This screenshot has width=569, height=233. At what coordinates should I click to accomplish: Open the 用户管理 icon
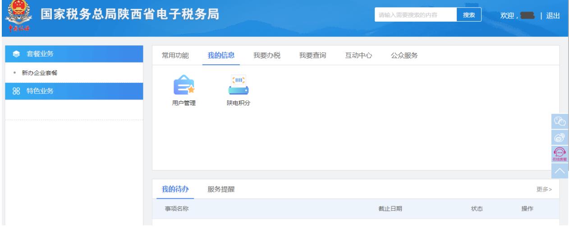(x=184, y=85)
